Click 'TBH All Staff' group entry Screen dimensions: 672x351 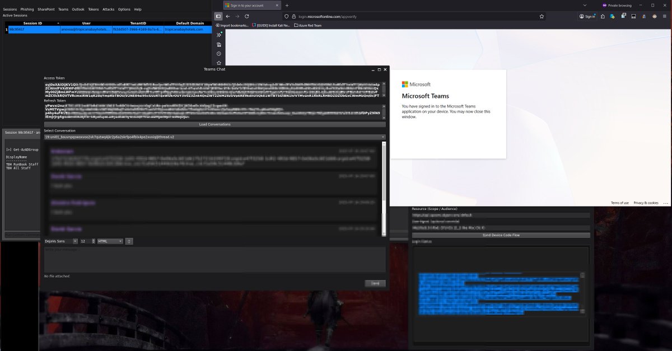click(x=18, y=169)
